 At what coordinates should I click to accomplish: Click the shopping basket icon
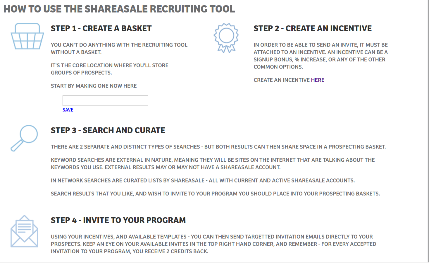(27, 36)
